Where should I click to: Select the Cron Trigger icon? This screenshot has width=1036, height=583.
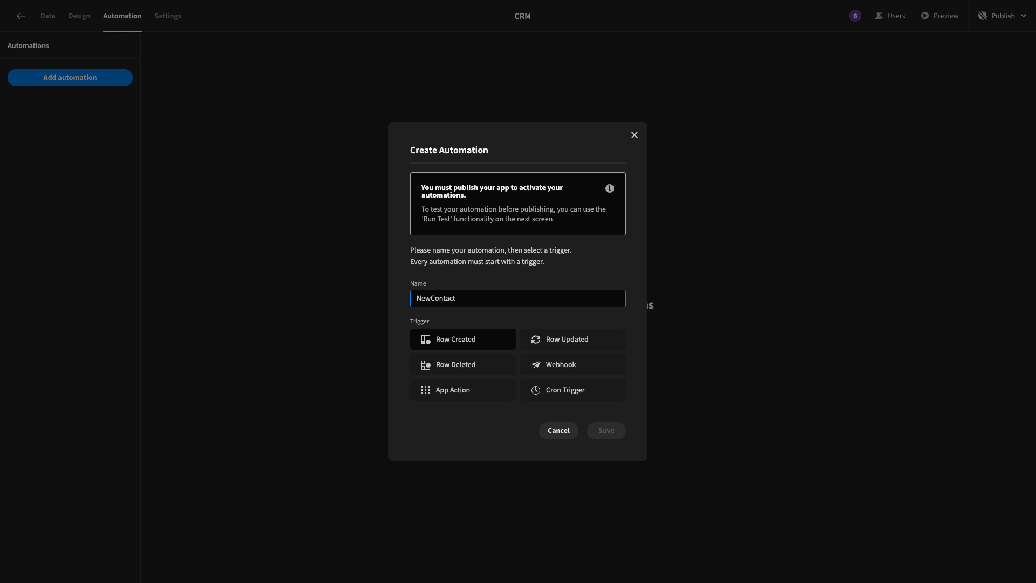tap(535, 390)
